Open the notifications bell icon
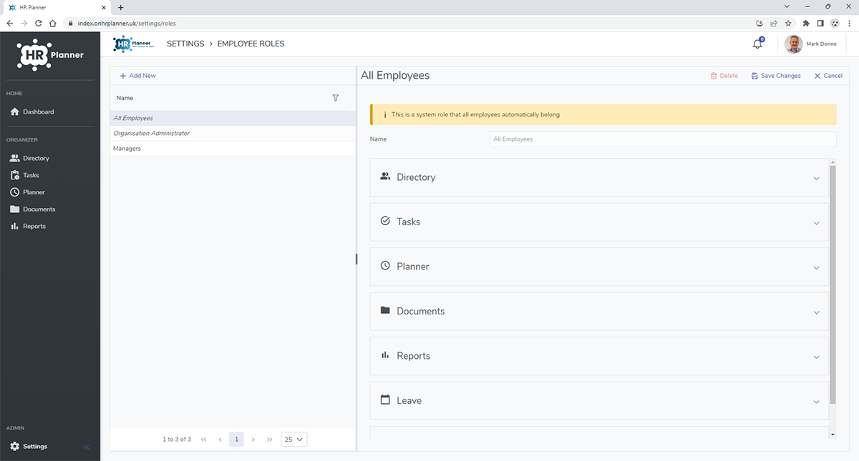The height and width of the screenshot is (461, 859). point(757,44)
